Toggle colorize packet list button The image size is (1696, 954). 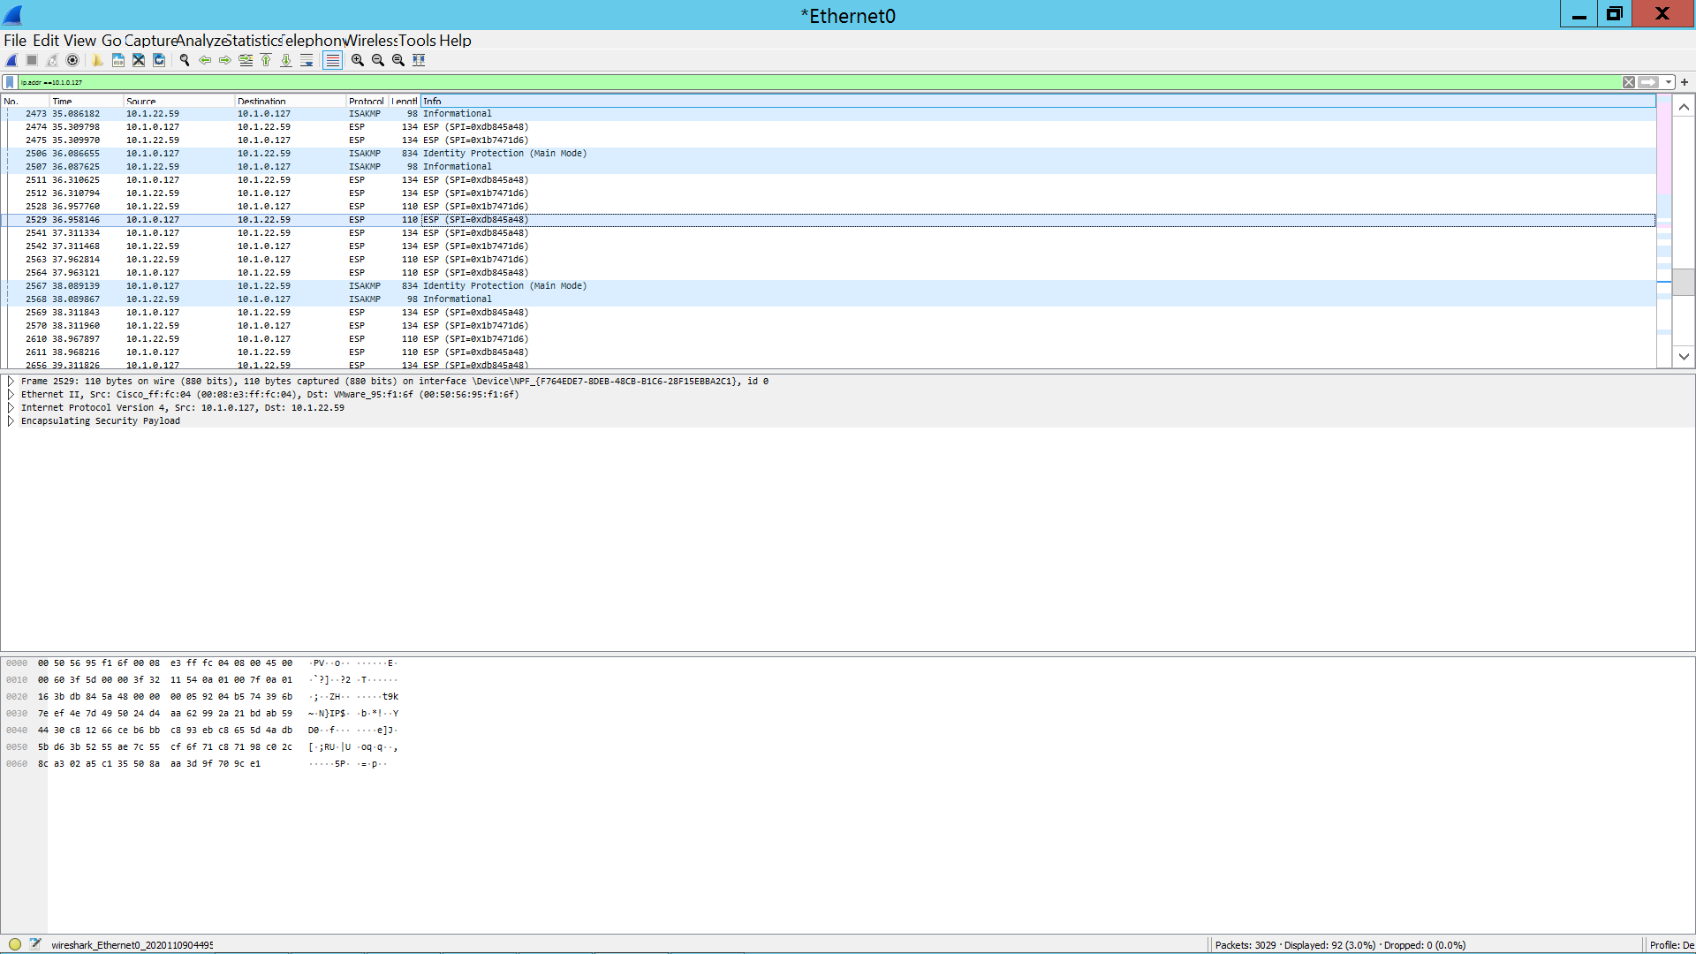pyautogui.click(x=332, y=60)
